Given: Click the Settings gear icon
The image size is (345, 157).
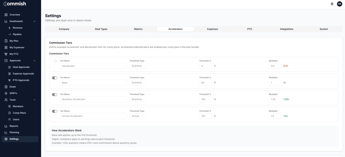Looking at the screenshot, I should (6, 139).
